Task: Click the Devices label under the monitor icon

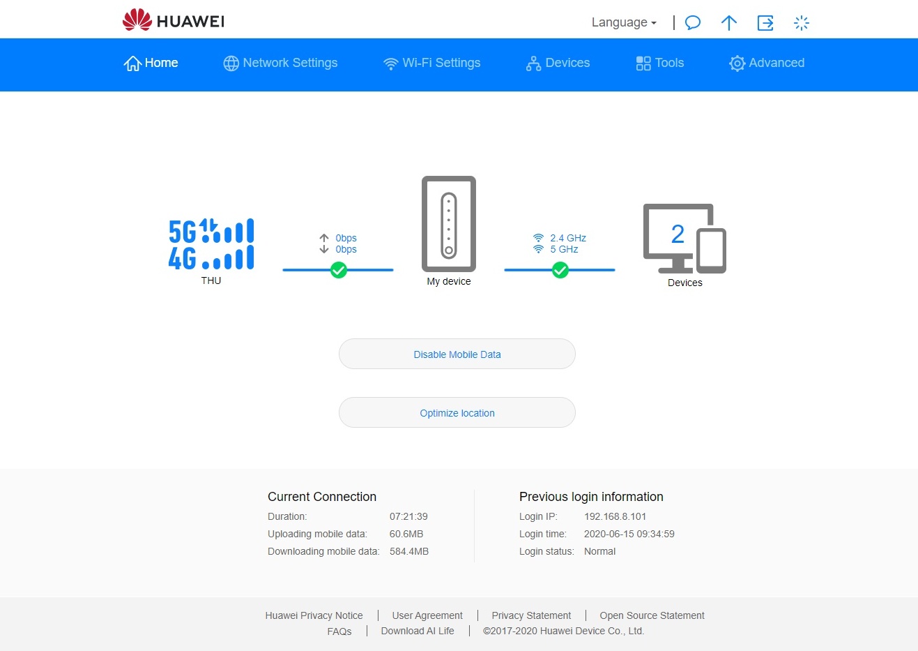Action: [x=685, y=283]
